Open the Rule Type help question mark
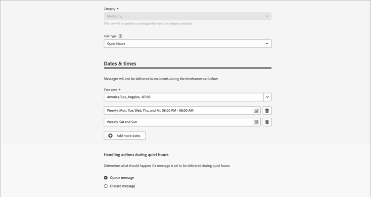 click(x=120, y=36)
